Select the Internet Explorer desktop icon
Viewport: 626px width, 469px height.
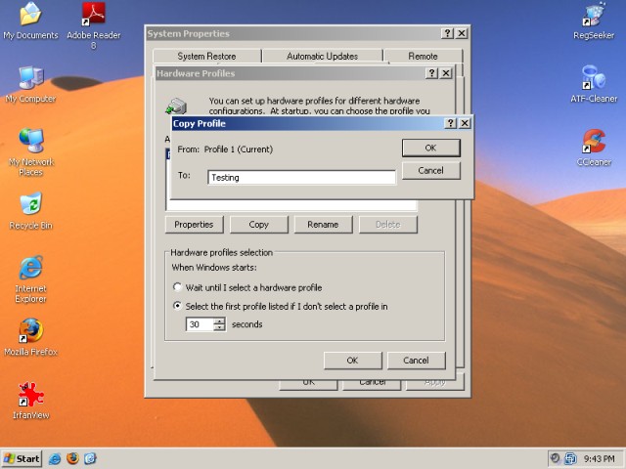pos(30,279)
